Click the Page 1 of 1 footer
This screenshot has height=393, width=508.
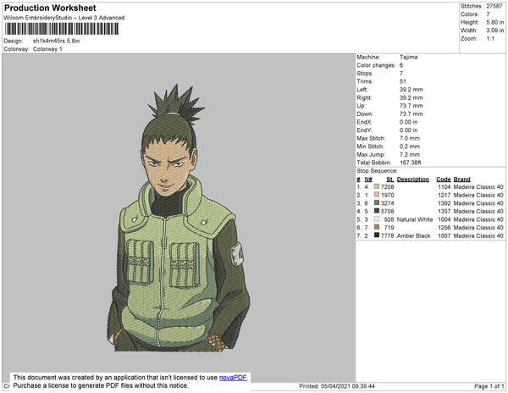[489, 386]
